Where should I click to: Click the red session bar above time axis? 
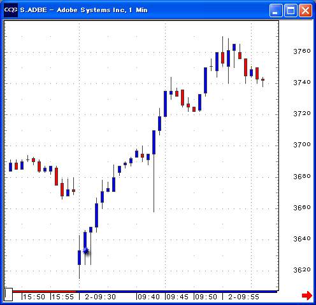44,292
